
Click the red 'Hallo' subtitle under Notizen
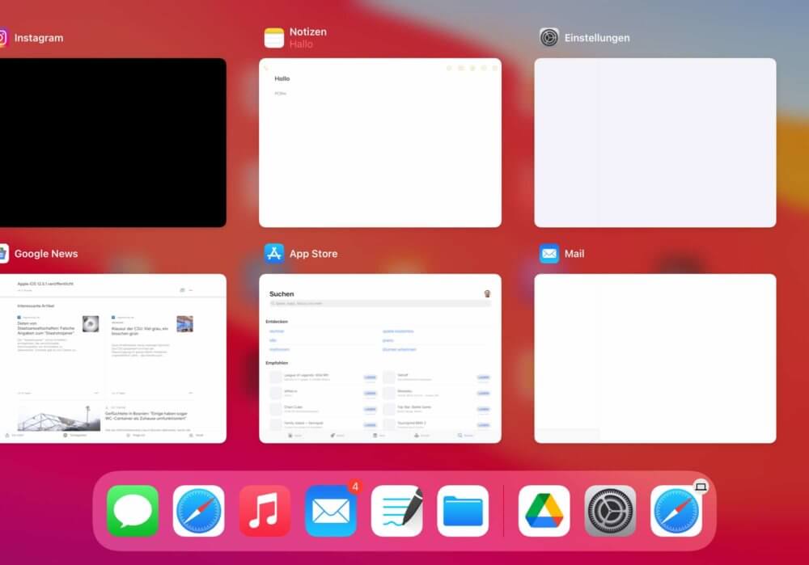click(301, 44)
